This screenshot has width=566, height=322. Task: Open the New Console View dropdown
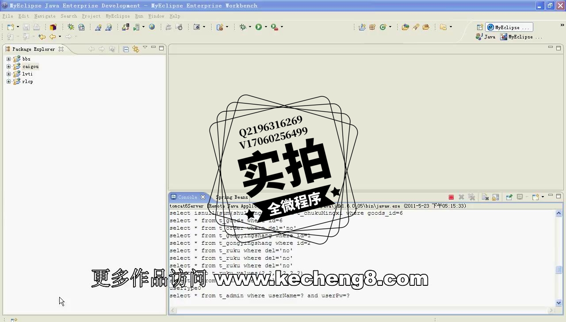pos(543,197)
